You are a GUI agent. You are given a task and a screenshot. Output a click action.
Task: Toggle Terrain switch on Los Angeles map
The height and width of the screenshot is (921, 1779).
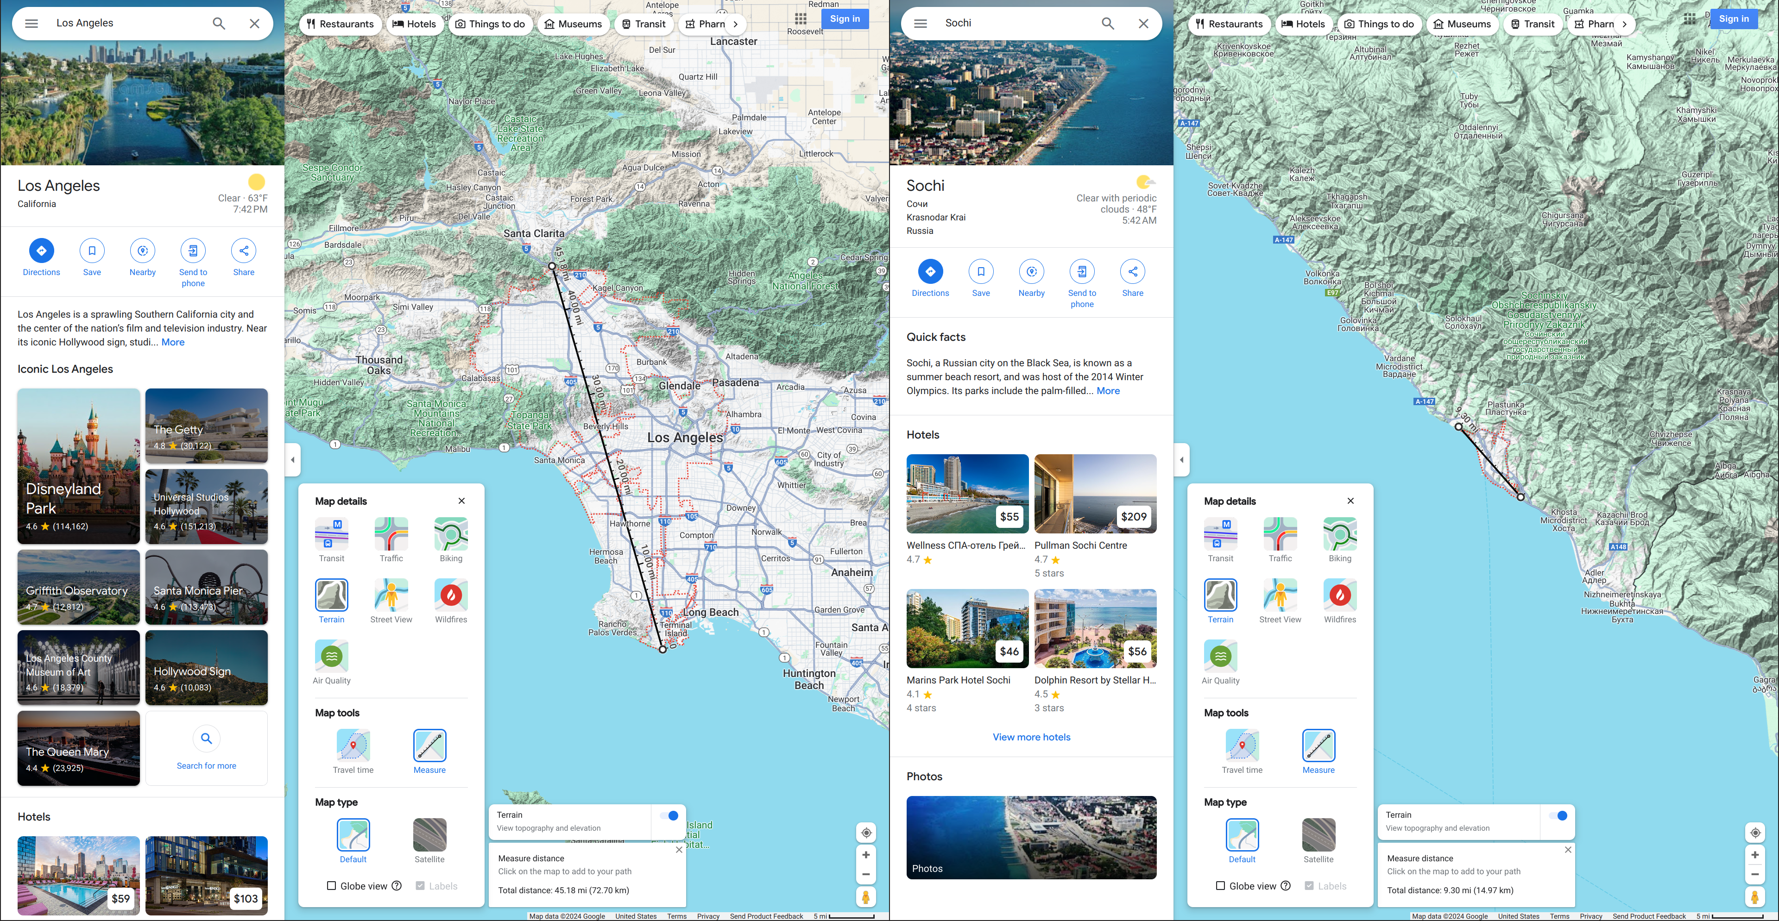coord(669,815)
